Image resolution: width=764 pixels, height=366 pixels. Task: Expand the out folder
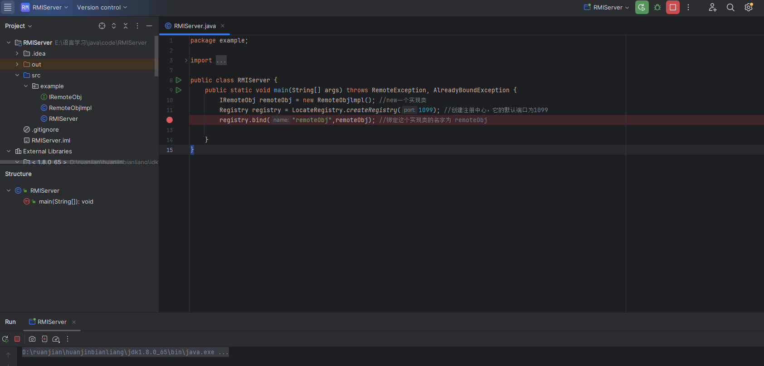(17, 64)
